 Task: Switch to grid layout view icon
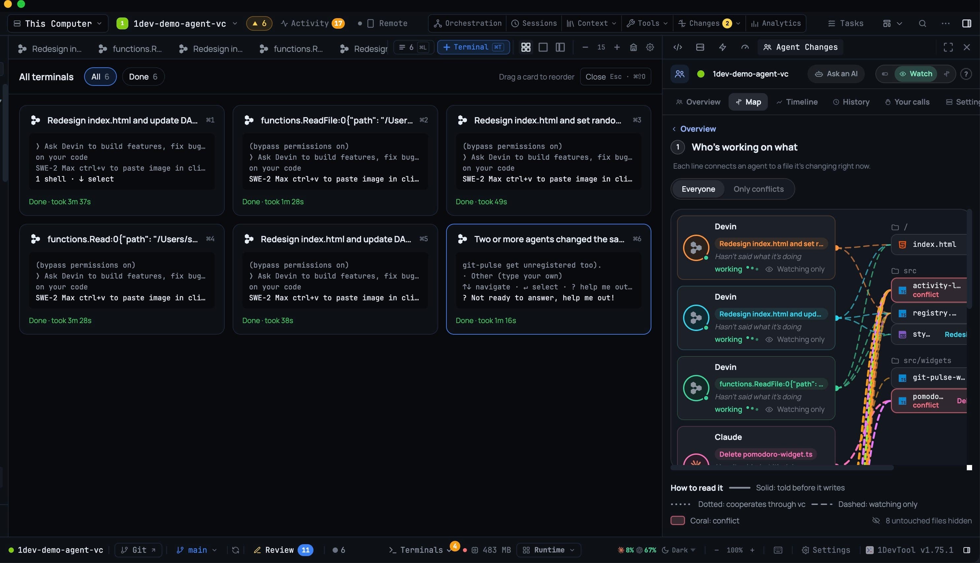[526, 47]
